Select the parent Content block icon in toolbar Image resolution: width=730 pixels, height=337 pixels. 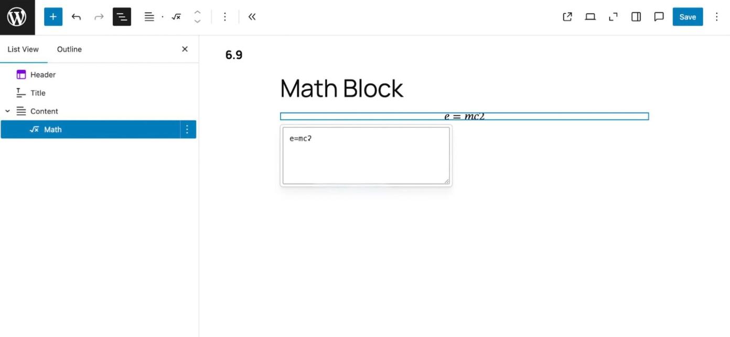149,17
